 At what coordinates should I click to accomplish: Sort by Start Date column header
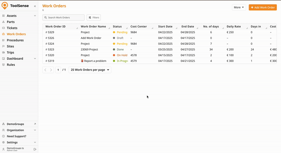coord(165,26)
